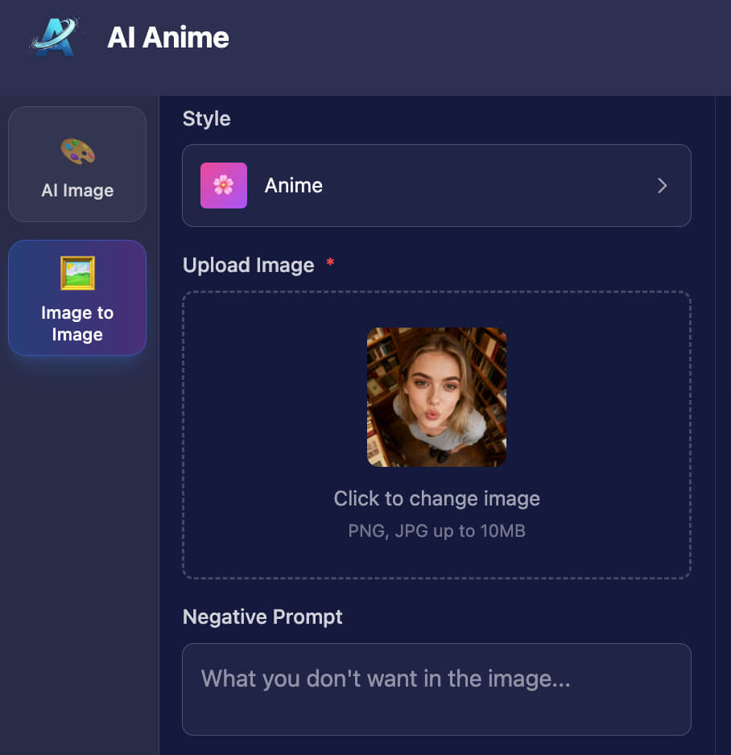Click the pink Anime flower style icon

223,185
